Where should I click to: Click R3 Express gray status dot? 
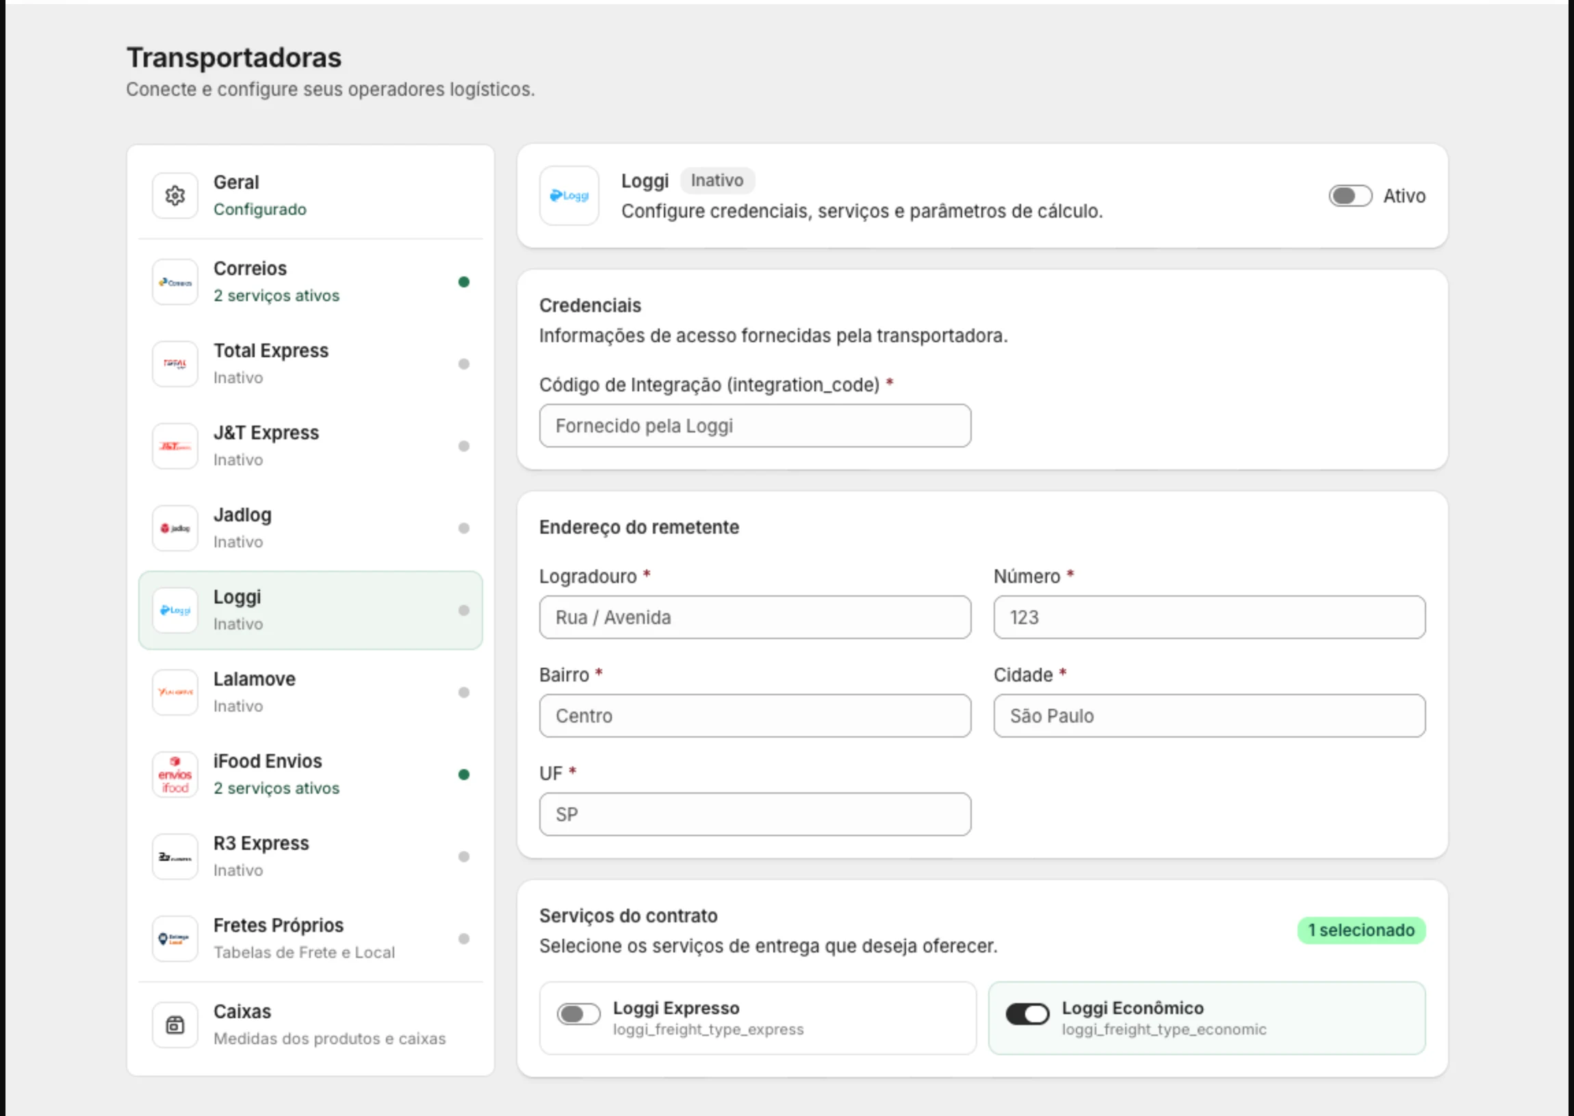coord(464,857)
